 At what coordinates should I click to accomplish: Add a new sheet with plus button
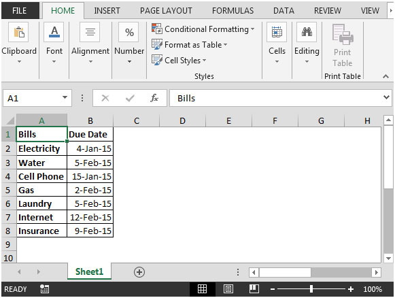click(139, 272)
